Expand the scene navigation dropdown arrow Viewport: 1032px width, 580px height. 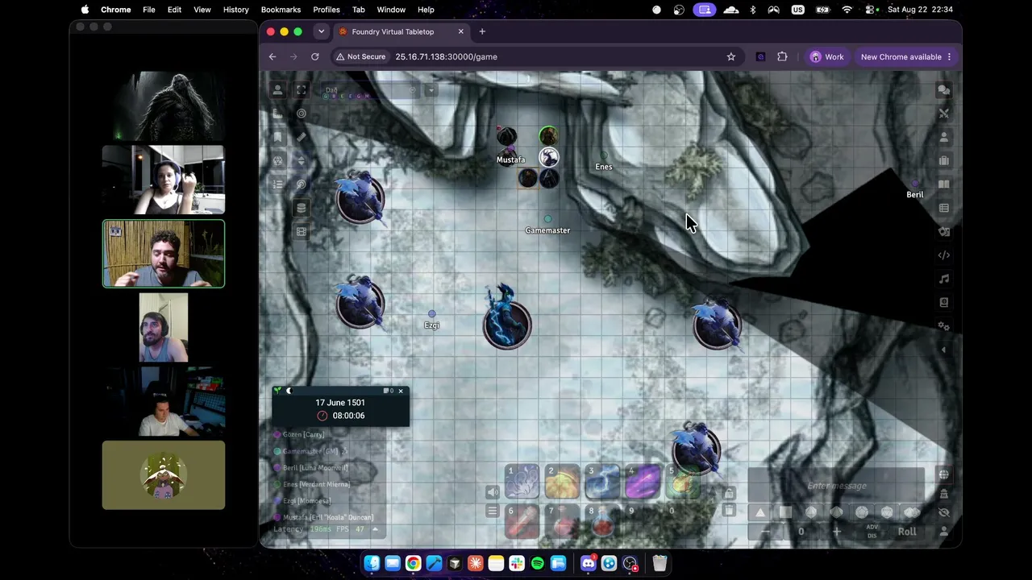[431, 90]
